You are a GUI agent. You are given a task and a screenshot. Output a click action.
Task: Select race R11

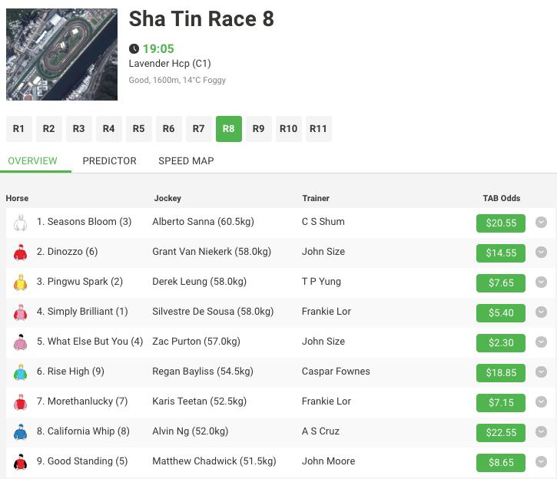pyautogui.click(x=319, y=129)
